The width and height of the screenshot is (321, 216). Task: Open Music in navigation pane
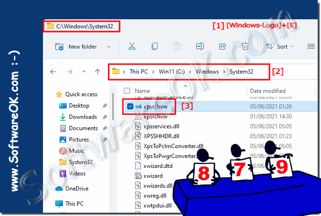(x=77, y=151)
